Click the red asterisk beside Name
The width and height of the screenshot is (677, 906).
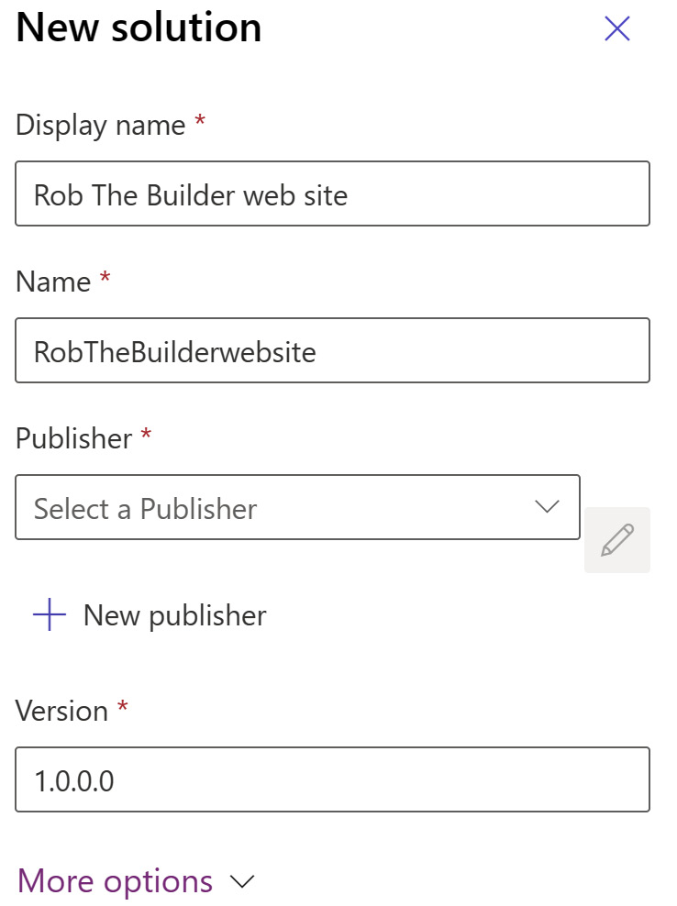point(105,277)
